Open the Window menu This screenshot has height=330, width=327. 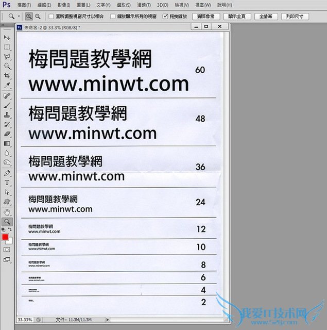[203, 5]
